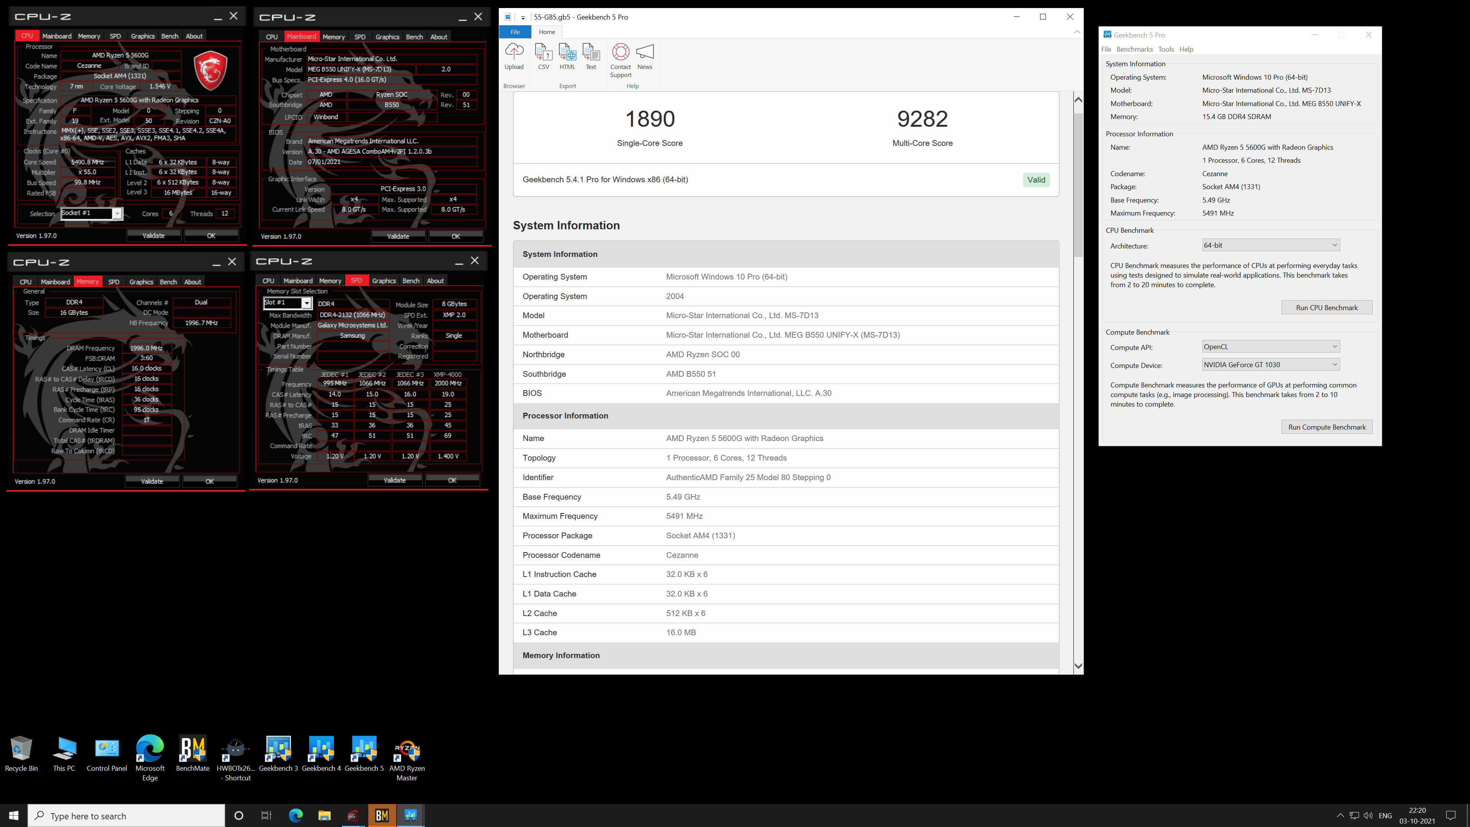The width and height of the screenshot is (1470, 827).
Task: Launch Microsoft Edge desktop shortcut
Action: 150,758
